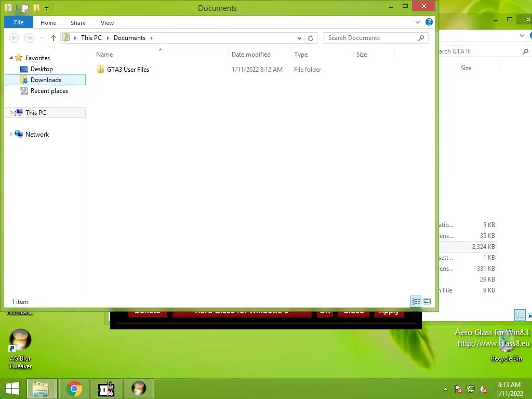Click the Aero Glass taskbar icon
Screen dimensions: 532x399
138,389
